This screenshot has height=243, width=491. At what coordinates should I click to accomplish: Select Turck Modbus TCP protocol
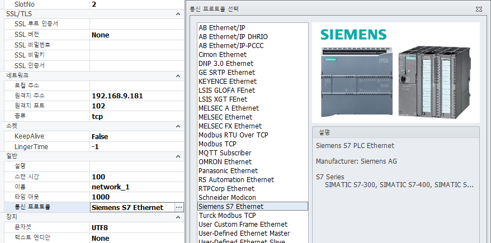point(252,216)
